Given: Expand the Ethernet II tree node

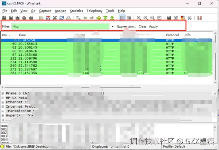Looking at the screenshot, I should 3,102.
